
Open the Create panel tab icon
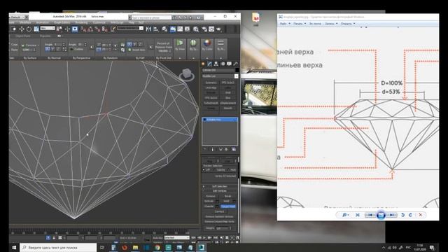click(x=203, y=64)
